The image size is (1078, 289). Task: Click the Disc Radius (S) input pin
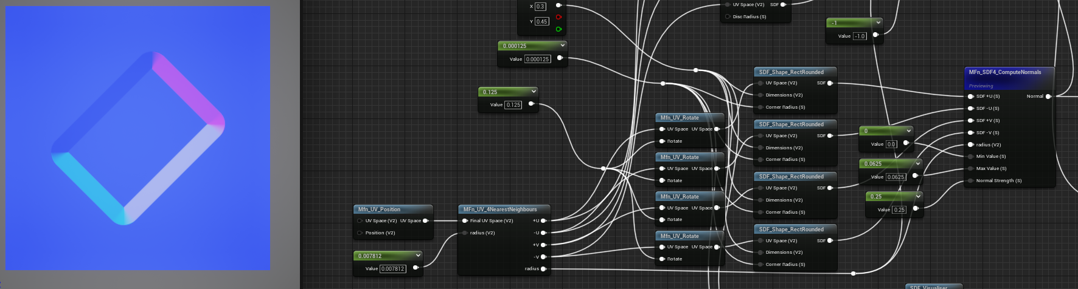(728, 17)
